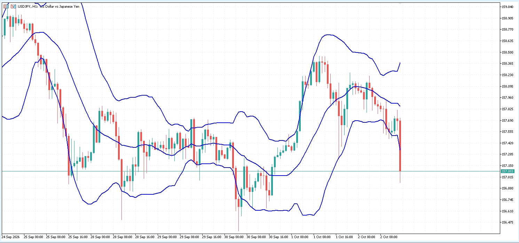The image size is (519, 243).
Task: Click the '30 Sep 08:00' time axis label
Action: [256, 237]
